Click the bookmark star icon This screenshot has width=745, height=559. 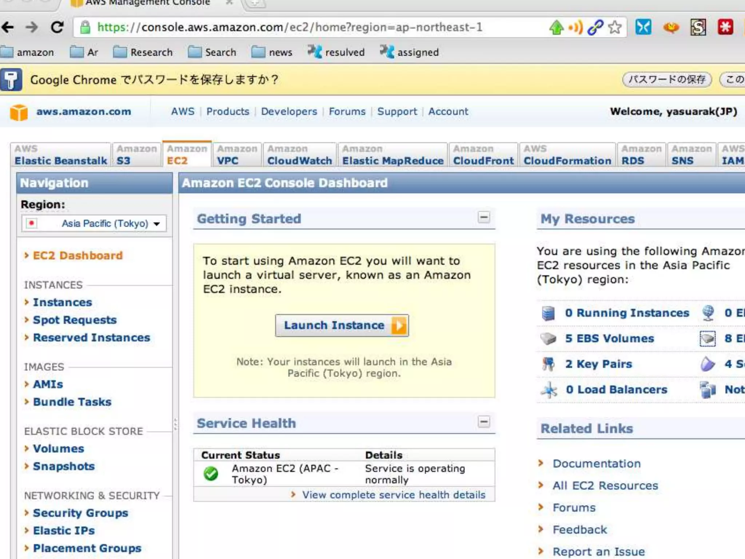(615, 27)
